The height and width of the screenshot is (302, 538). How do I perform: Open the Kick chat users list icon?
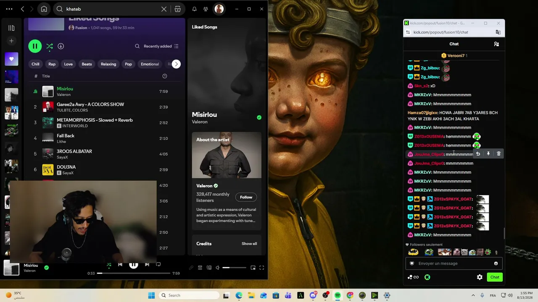point(496,44)
